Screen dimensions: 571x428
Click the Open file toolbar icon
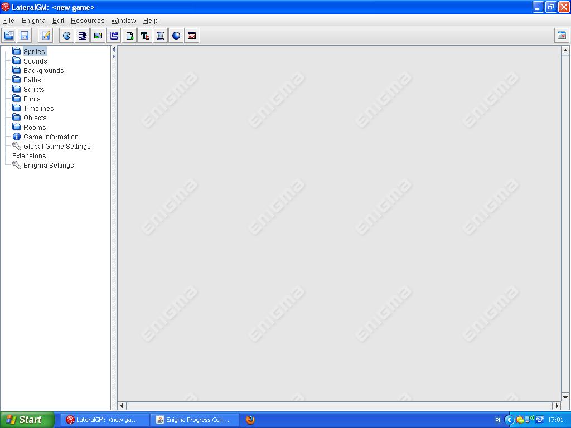coord(9,36)
